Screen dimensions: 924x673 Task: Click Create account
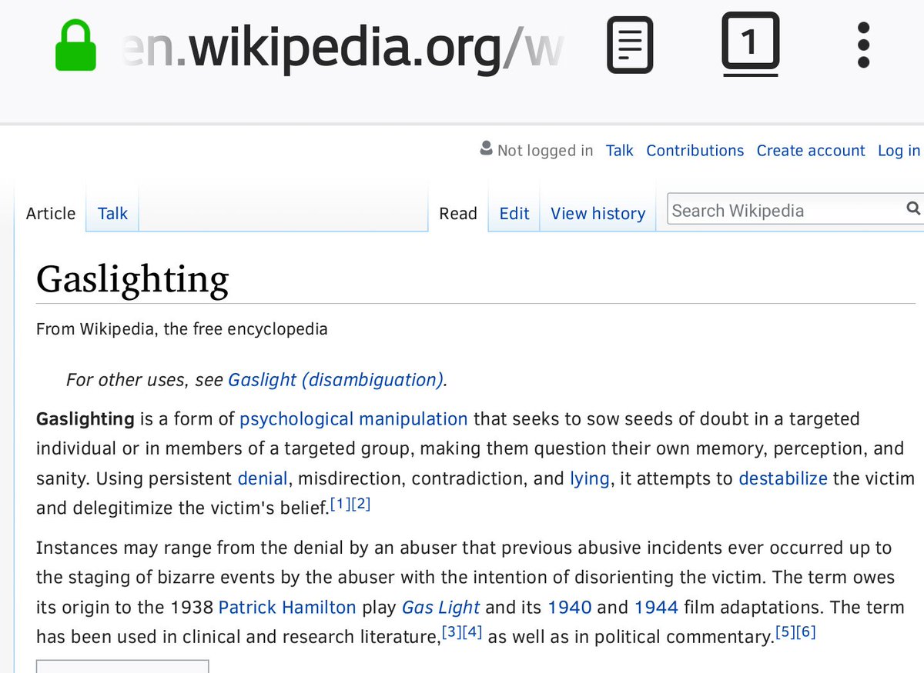[x=810, y=150]
